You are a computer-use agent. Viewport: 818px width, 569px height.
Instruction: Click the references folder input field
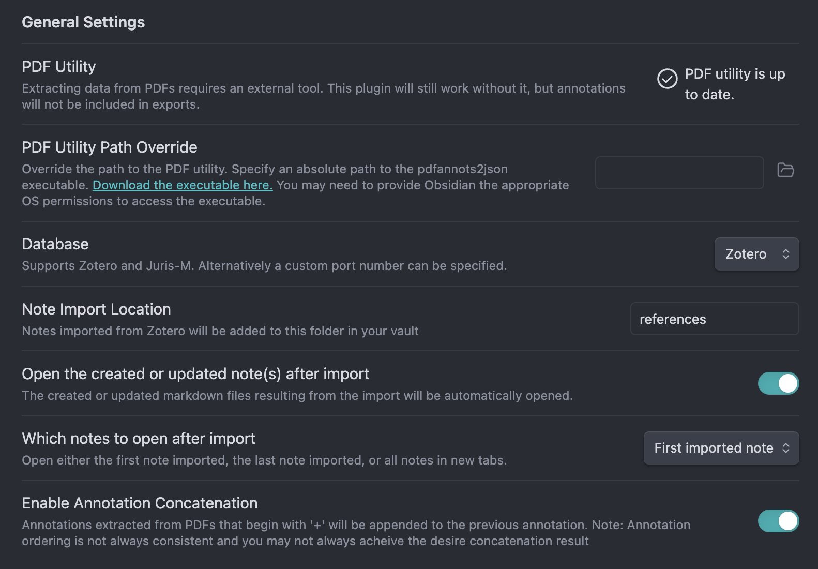pyautogui.click(x=715, y=319)
